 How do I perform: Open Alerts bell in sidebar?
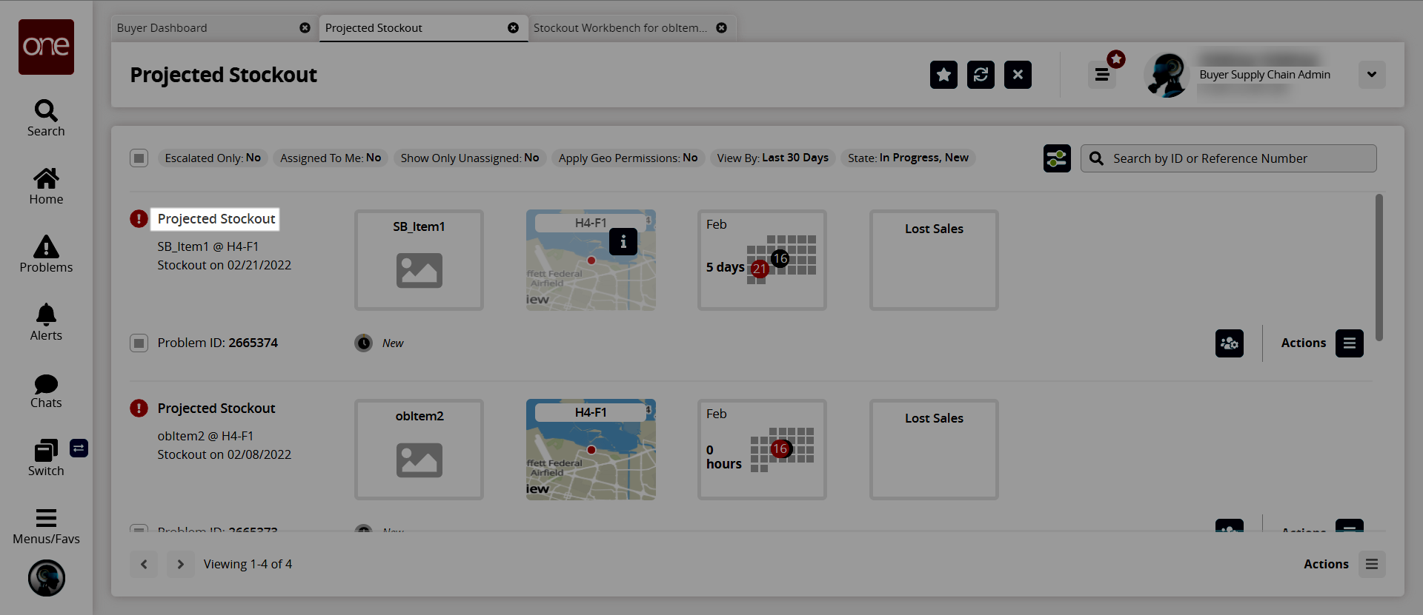pos(46,323)
